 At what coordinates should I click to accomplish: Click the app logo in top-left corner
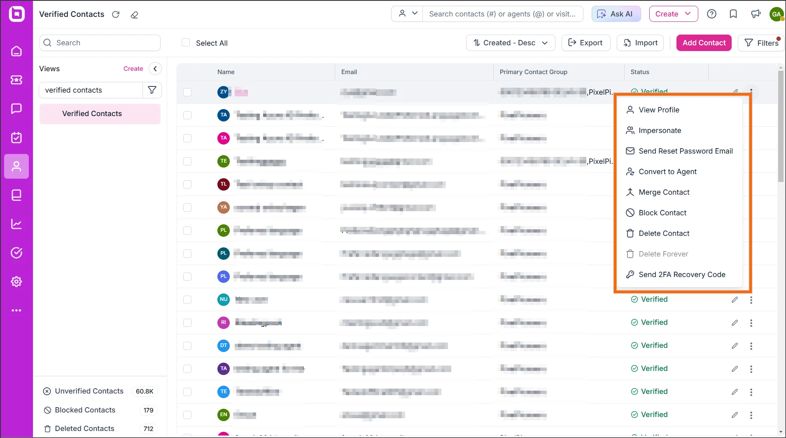[16, 14]
